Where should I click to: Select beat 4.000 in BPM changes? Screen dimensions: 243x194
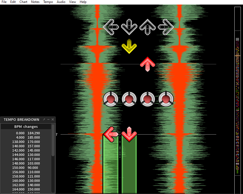(x=20, y=138)
